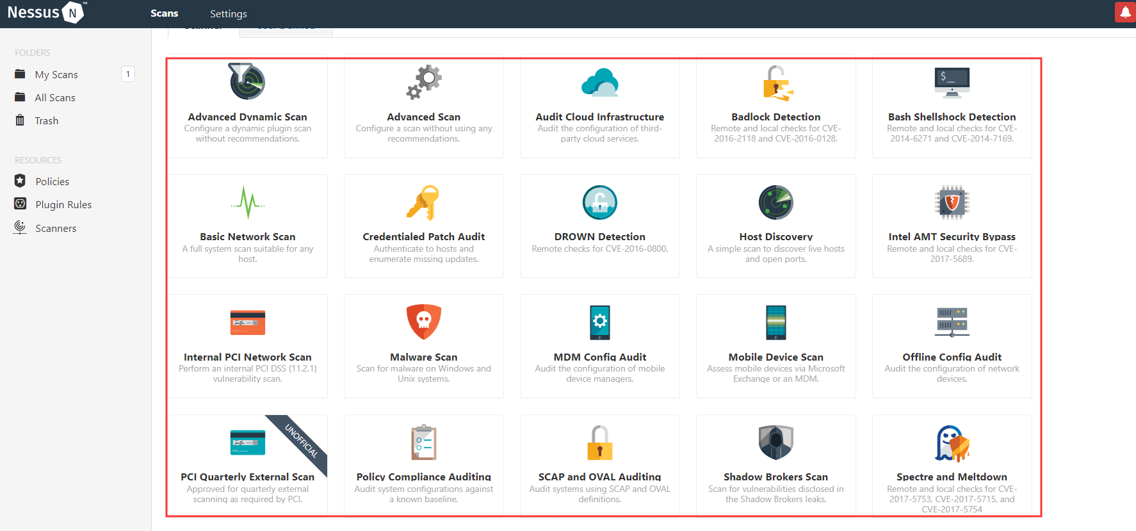The image size is (1136, 531).
Task: Navigate to Plugin Rules
Action: 63,205
